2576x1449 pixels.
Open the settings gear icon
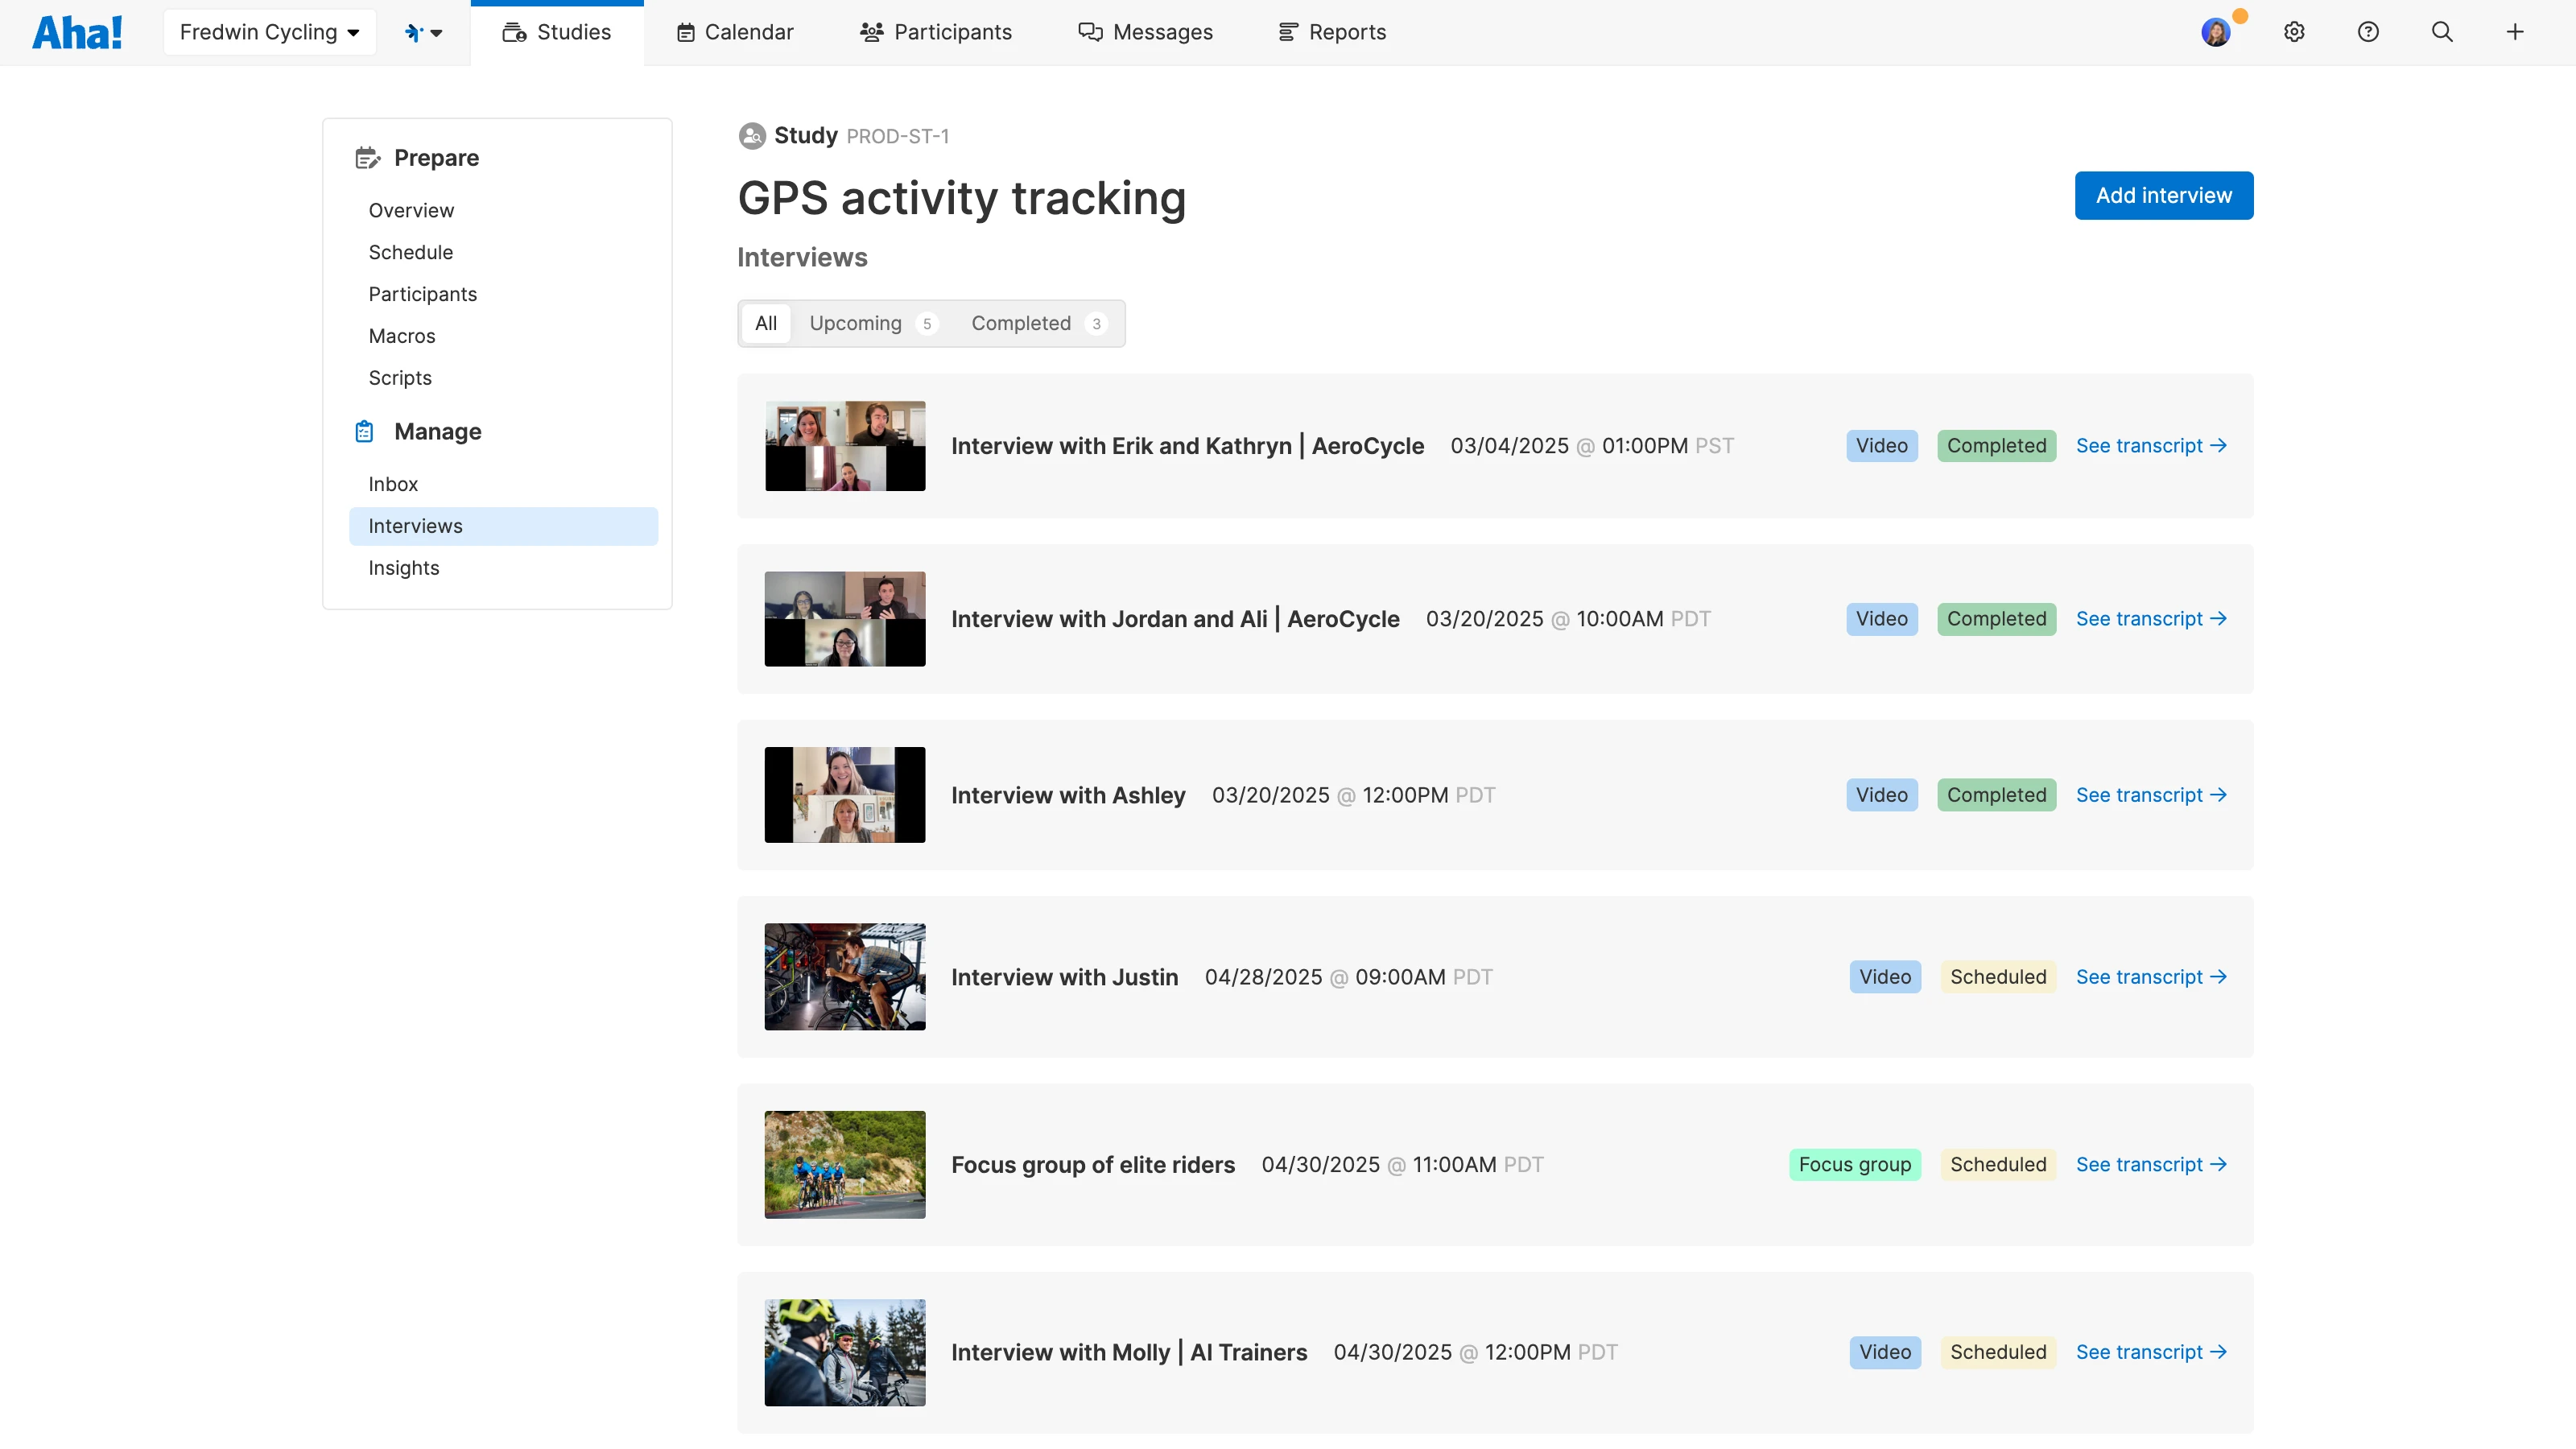pyautogui.click(x=2294, y=32)
